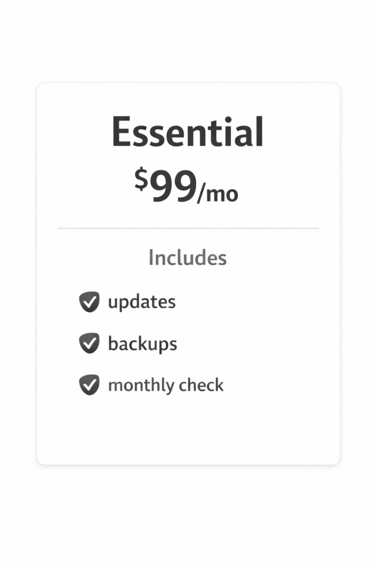Click the shield checkmark icon beside updates
The width and height of the screenshot is (377, 566).
pos(89,302)
